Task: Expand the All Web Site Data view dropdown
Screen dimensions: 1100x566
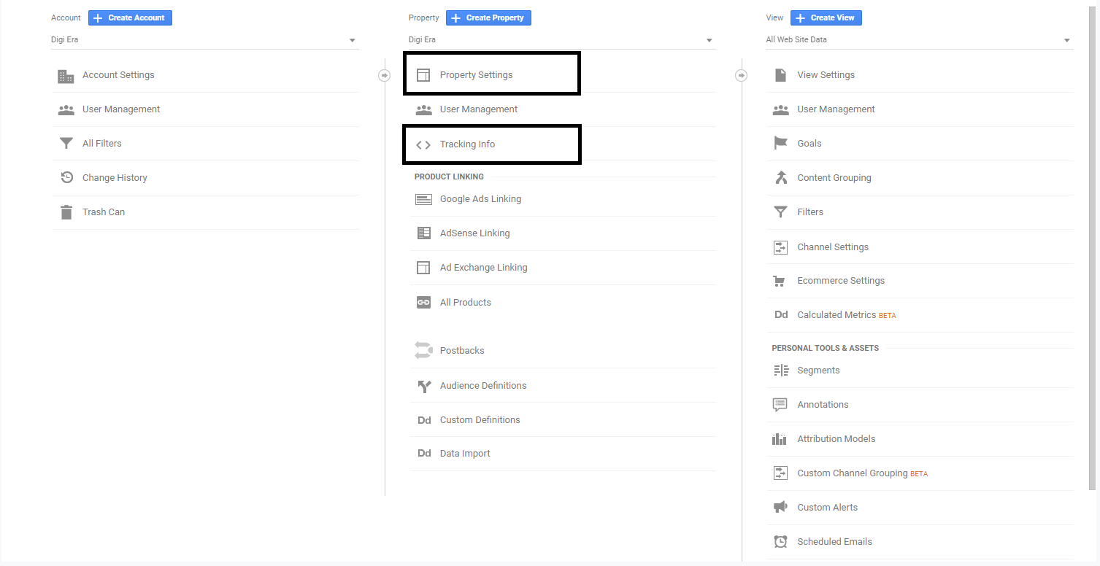Action: point(919,40)
